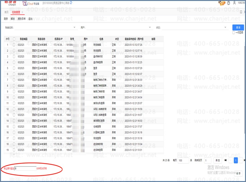The image size is (246, 182).
Task: Go to previous page arrow
Action: (231, 160)
